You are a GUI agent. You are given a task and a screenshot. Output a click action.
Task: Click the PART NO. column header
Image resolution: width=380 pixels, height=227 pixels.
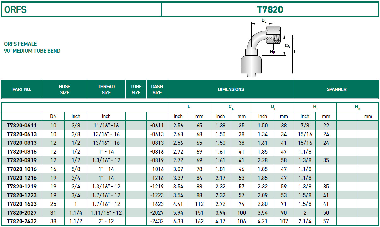22,89
